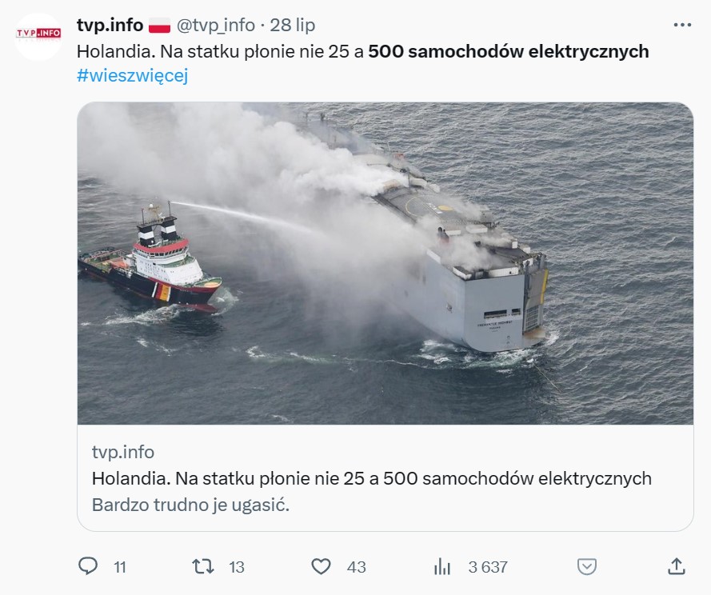Viewport: 711px width, 595px height.
Task: Open the burning ship article image
Action: [385, 263]
